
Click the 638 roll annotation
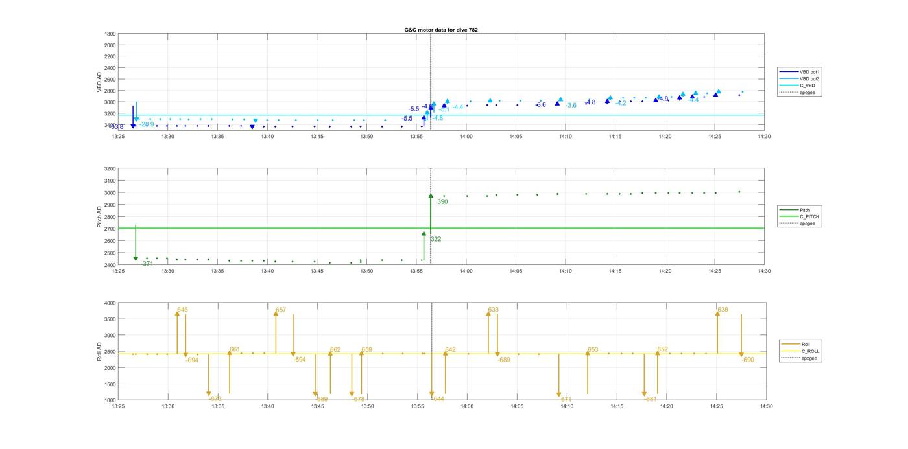tap(723, 310)
